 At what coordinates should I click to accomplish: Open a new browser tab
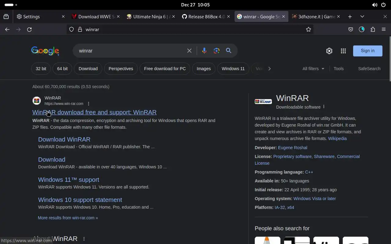click(x=350, y=16)
